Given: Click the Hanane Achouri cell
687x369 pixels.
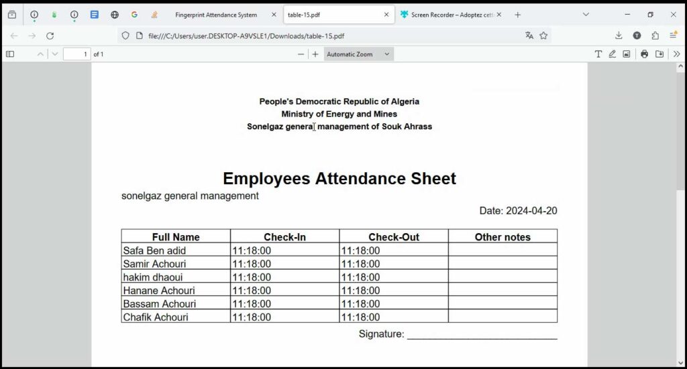Looking at the screenshot, I should tap(176, 290).
